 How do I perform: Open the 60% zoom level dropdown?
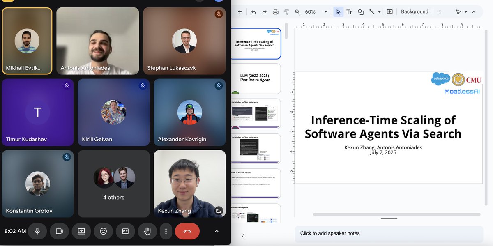pyautogui.click(x=316, y=12)
